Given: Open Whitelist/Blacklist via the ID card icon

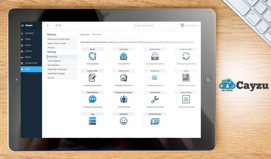Looking at the screenshot, I should coord(155,121).
